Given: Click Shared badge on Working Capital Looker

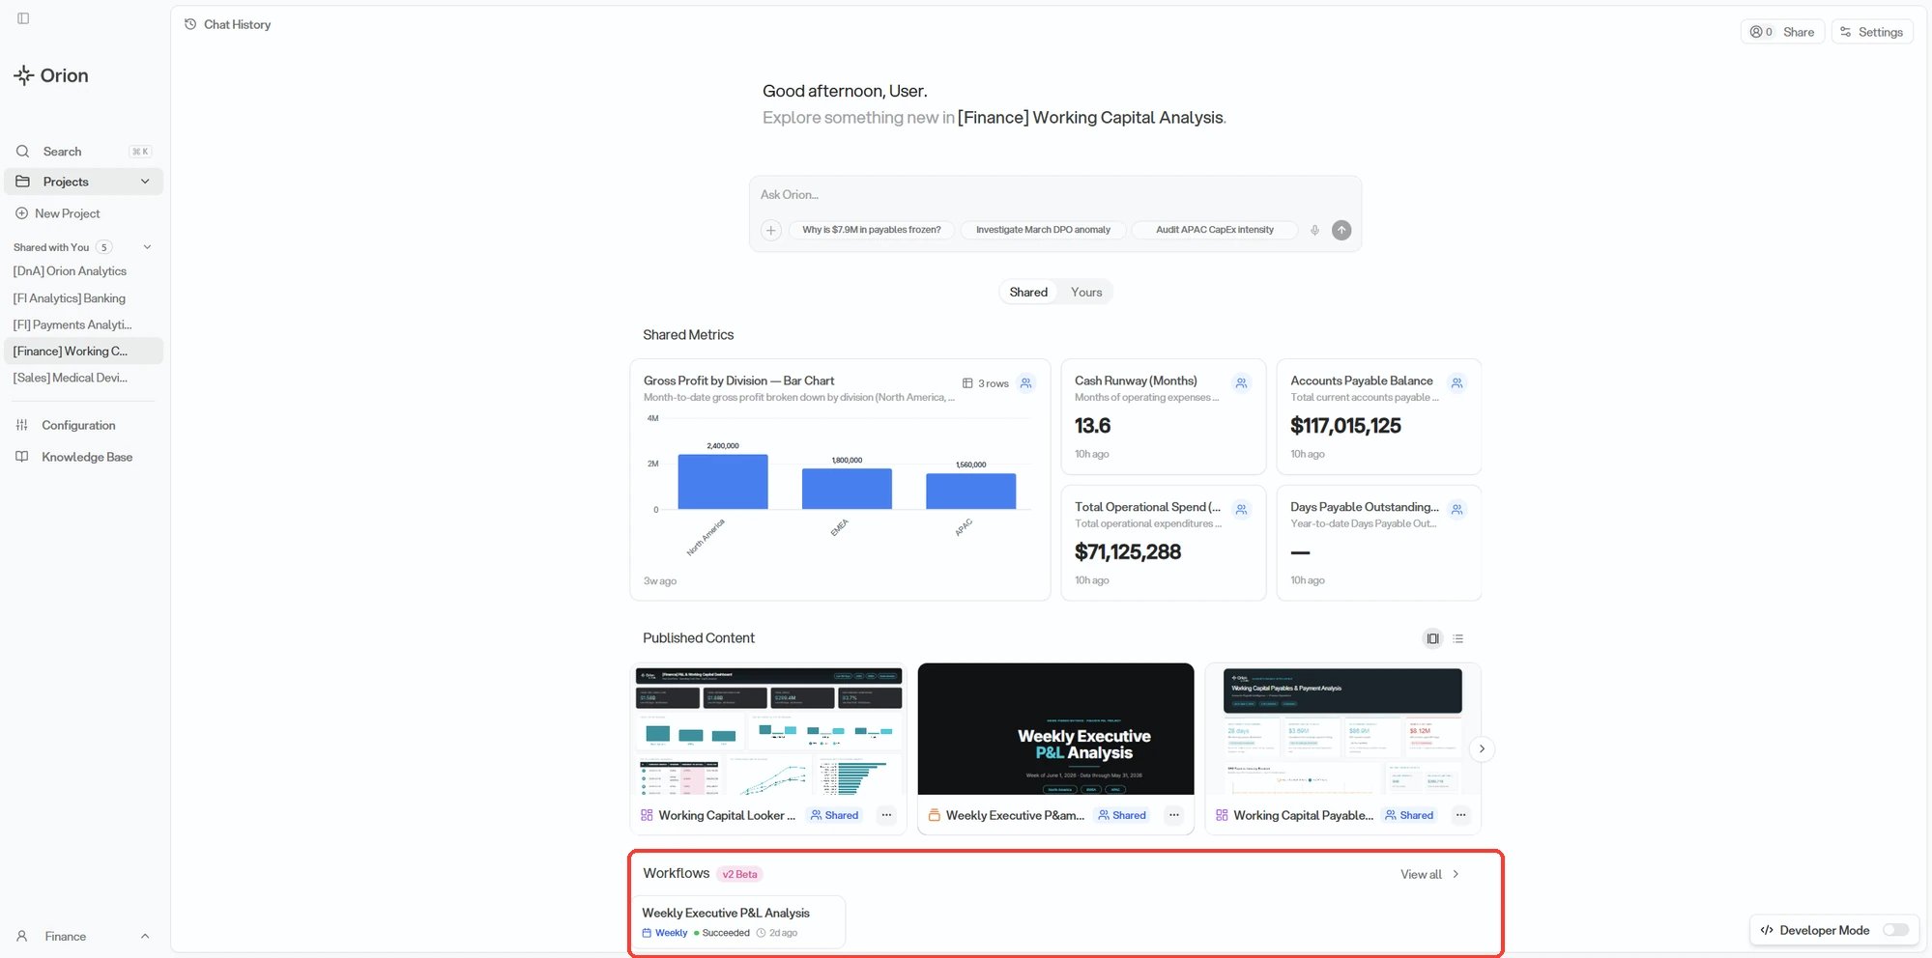Looking at the screenshot, I should (835, 815).
